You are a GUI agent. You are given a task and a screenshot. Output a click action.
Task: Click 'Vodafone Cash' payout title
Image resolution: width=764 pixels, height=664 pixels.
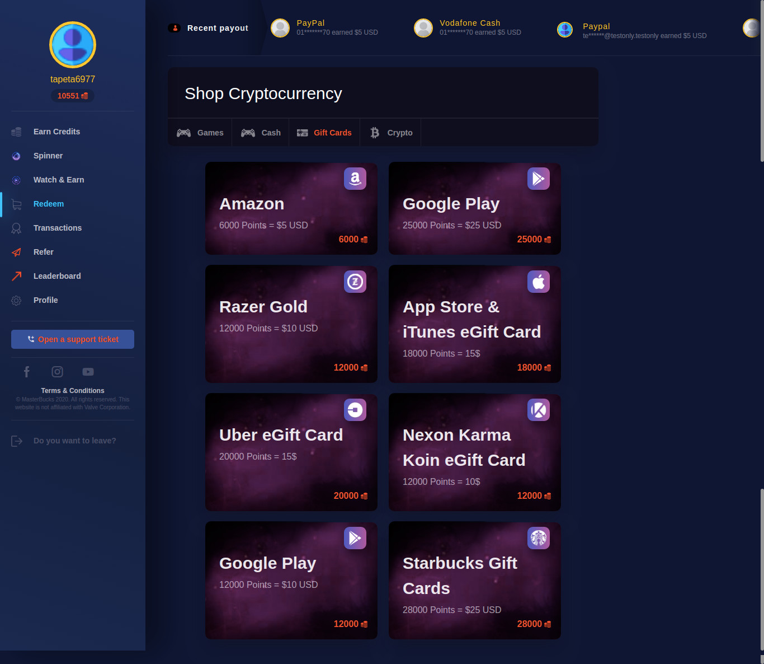[470, 23]
